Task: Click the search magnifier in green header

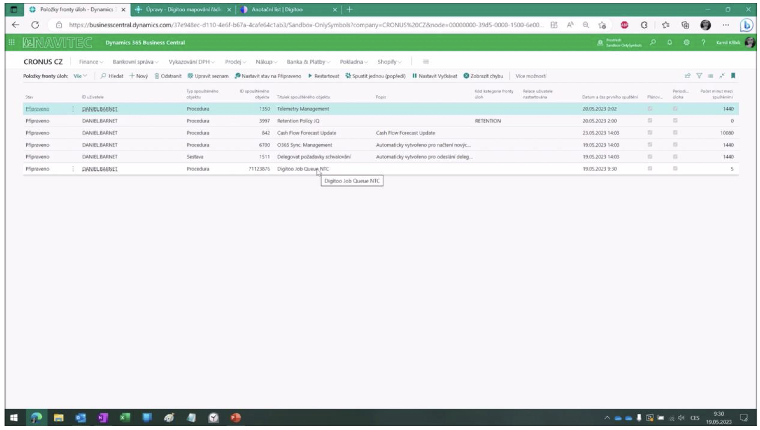Action: click(653, 42)
